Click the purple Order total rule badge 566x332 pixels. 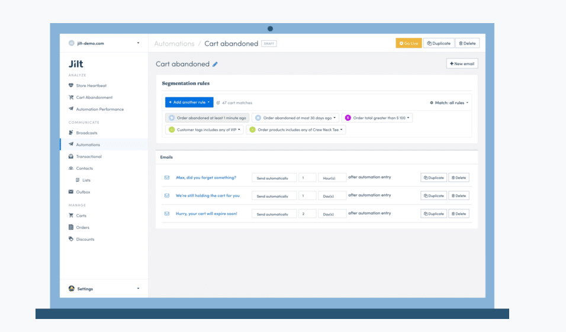click(x=348, y=118)
